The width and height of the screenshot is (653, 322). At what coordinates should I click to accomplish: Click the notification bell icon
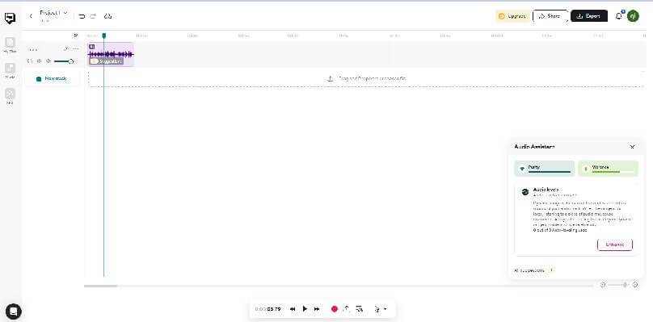tap(619, 16)
